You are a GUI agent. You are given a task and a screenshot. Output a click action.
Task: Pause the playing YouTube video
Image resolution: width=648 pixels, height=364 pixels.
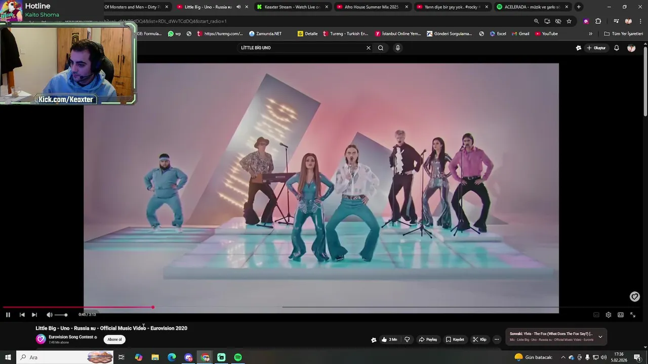(x=8, y=314)
